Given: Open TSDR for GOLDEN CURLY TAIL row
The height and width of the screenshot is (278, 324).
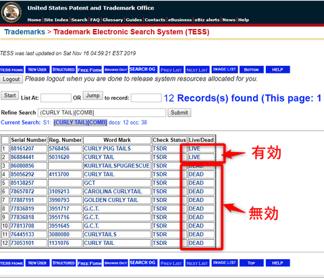Looking at the screenshot, I should tap(160, 200).
